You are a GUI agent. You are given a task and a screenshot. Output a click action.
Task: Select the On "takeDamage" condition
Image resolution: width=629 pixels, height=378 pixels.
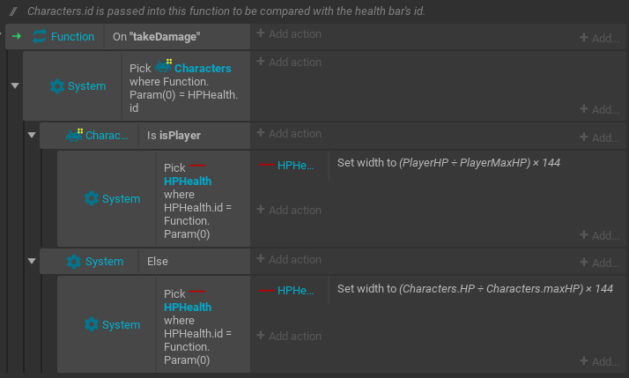(177, 36)
